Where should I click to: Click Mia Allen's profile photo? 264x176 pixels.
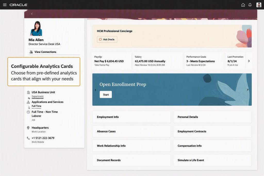[x=36, y=28]
